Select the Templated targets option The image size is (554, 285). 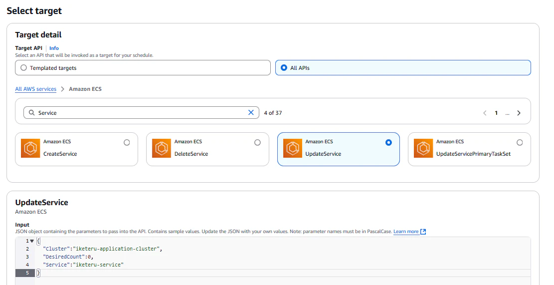click(x=143, y=67)
